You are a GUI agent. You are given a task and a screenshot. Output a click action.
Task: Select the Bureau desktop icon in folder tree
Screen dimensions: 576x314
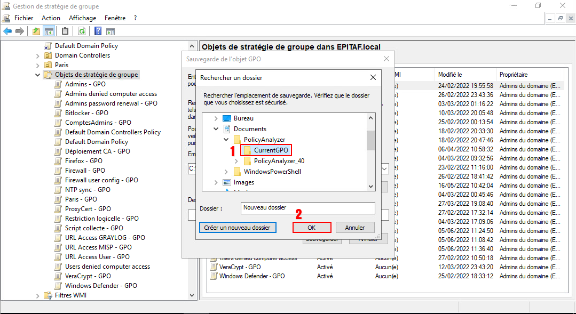pos(227,118)
